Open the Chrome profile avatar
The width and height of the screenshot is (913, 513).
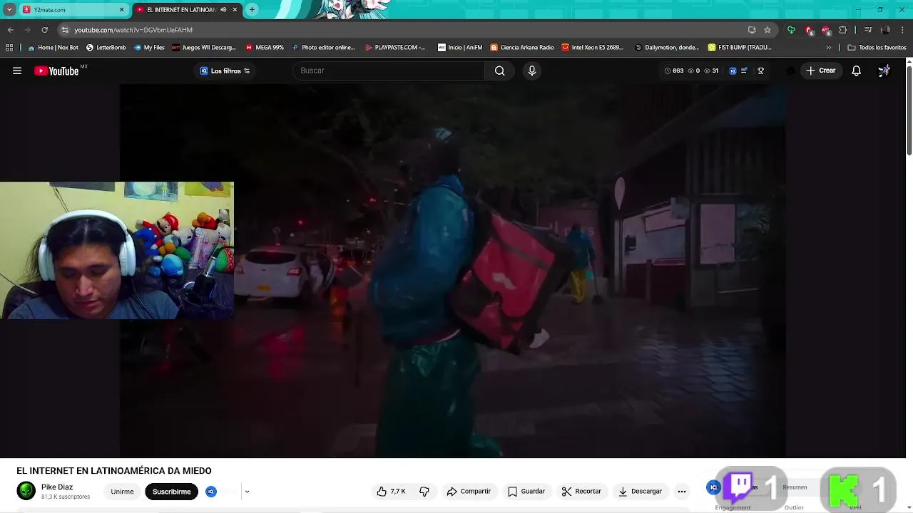tap(886, 30)
